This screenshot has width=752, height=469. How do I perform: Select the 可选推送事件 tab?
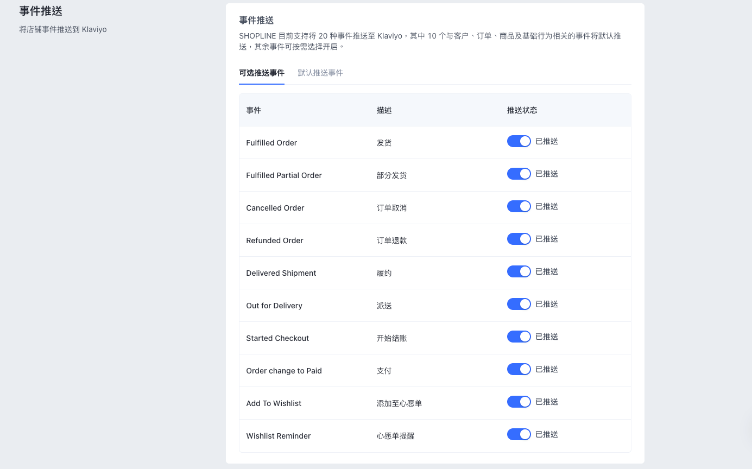(x=262, y=73)
